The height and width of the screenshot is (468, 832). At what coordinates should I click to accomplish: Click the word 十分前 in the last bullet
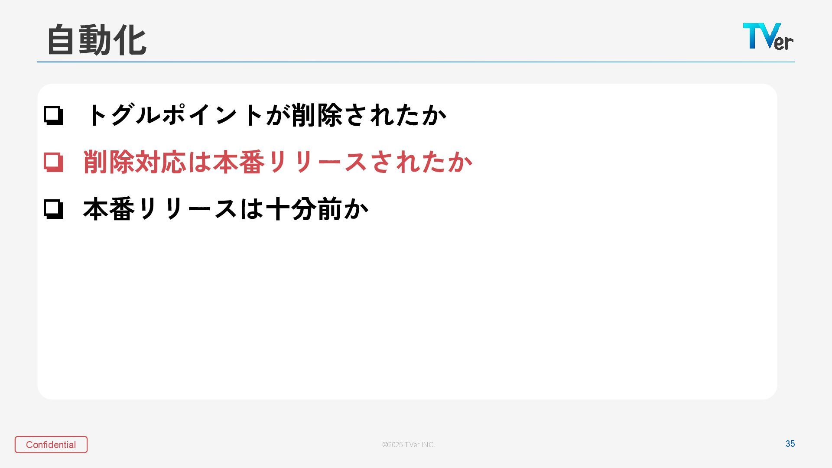coord(304,209)
